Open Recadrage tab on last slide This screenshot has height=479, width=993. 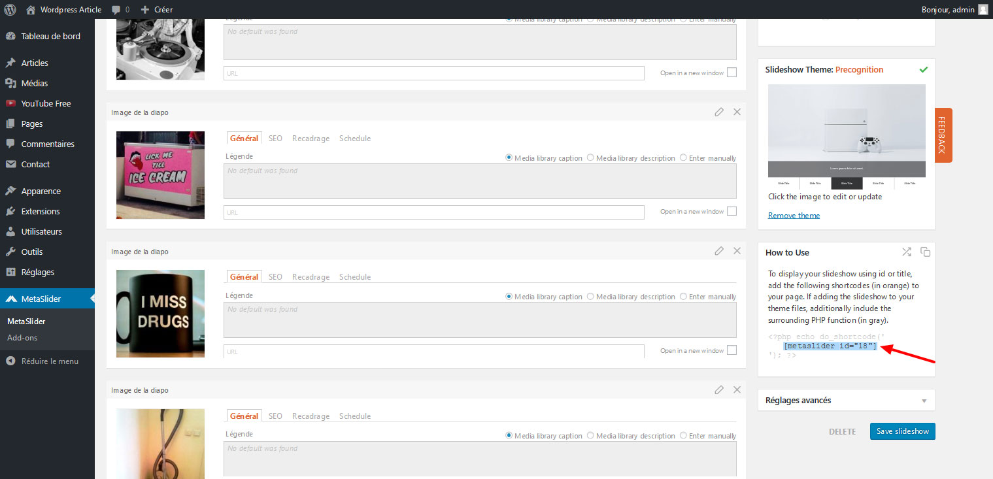311,416
